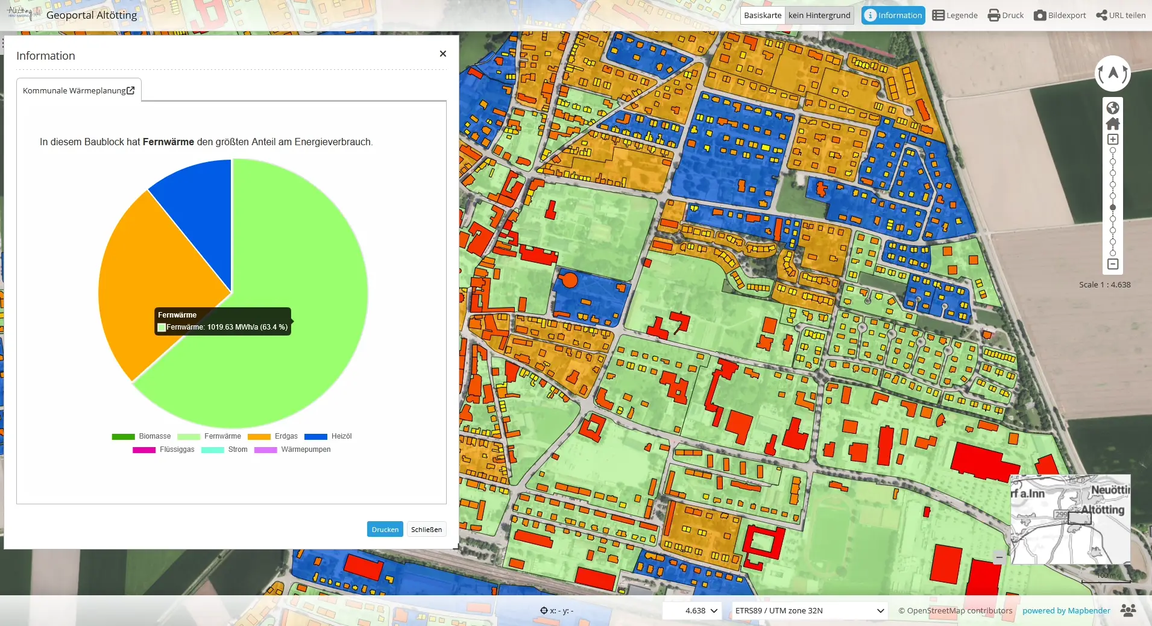Click the users group icon in the footer

point(1128,610)
